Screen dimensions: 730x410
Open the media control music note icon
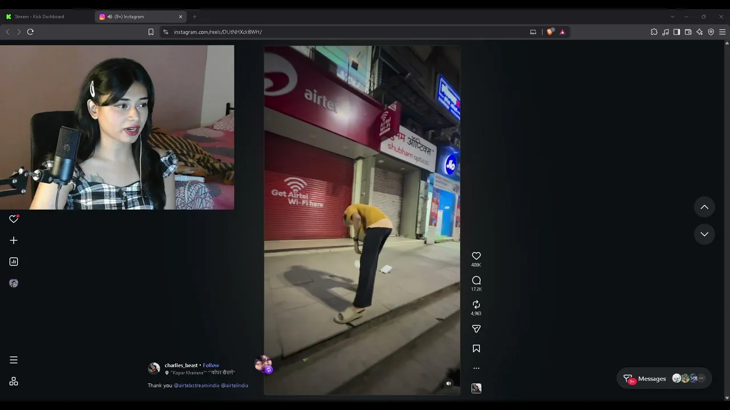coord(666,32)
